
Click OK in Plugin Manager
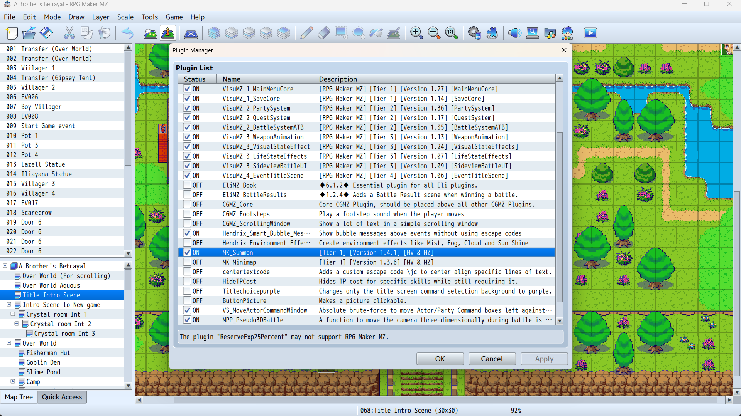tap(440, 359)
